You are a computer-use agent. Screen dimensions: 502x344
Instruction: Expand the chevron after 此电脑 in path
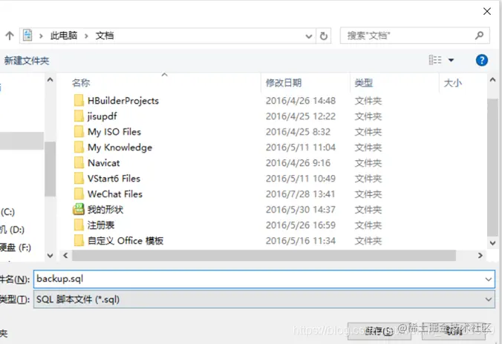(86, 36)
